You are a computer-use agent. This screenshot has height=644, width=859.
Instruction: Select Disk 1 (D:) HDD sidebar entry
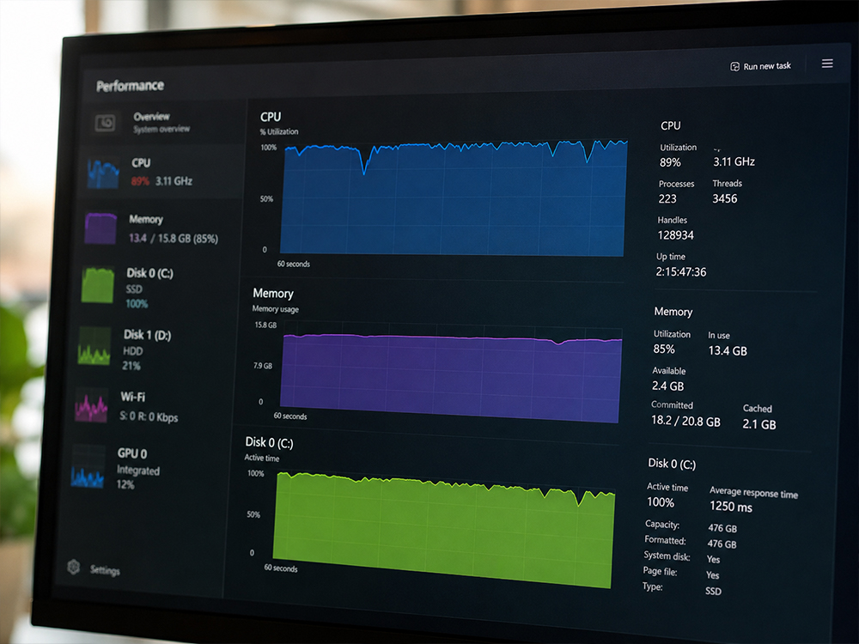[x=154, y=349]
